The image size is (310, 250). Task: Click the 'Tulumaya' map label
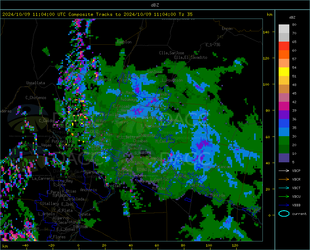click(x=128, y=99)
